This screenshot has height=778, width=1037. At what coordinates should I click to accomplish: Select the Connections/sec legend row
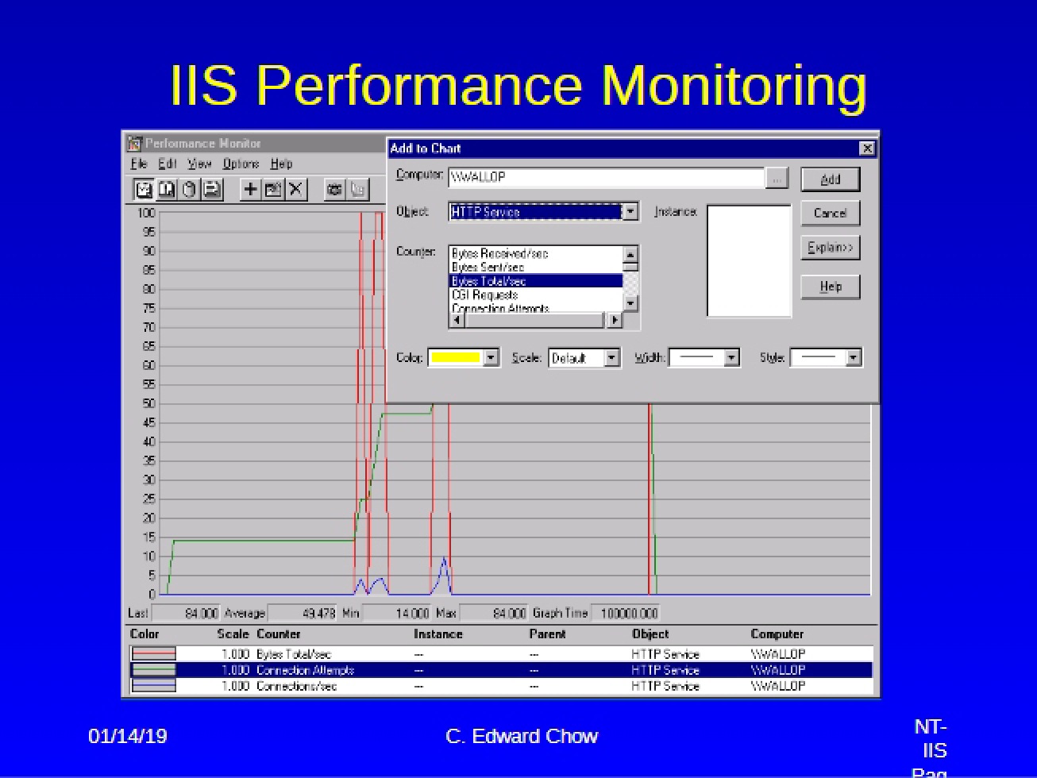click(x=501, y=686)
